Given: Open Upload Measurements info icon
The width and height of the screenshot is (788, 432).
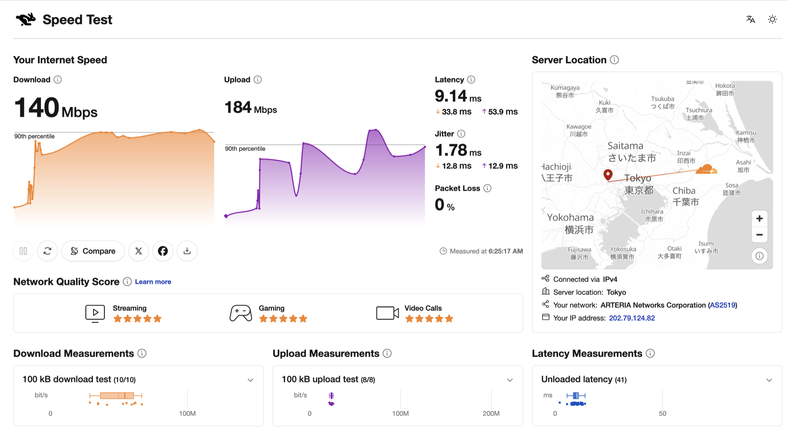Looking at the screenshot, I should 387,353.
